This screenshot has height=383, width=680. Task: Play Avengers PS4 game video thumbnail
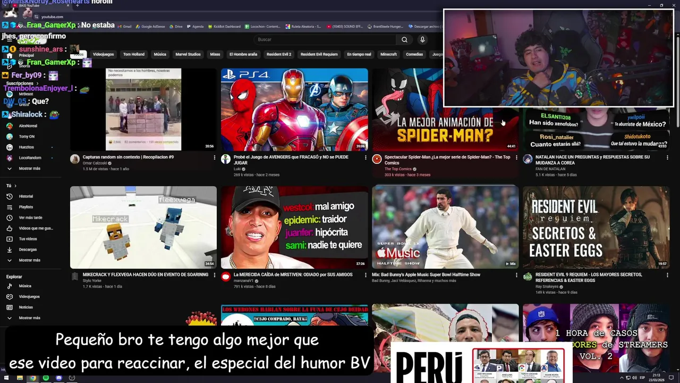tap(294, 109)
